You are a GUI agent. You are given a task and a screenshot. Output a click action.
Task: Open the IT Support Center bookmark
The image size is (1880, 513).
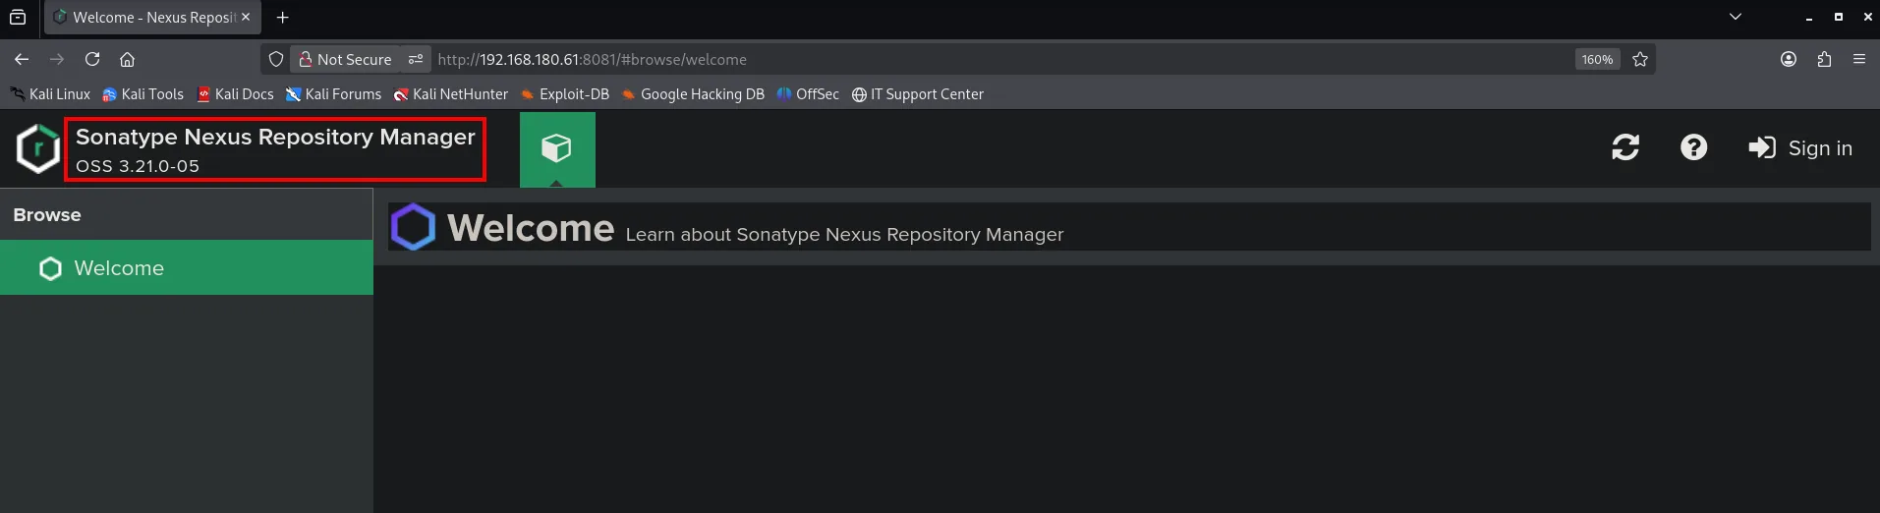(918, 94)
